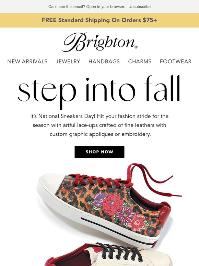Click the red heart applique on the cream sneaker
This screenshot has height=266, width=199.
pyautogui.click(x=97, y=249)
